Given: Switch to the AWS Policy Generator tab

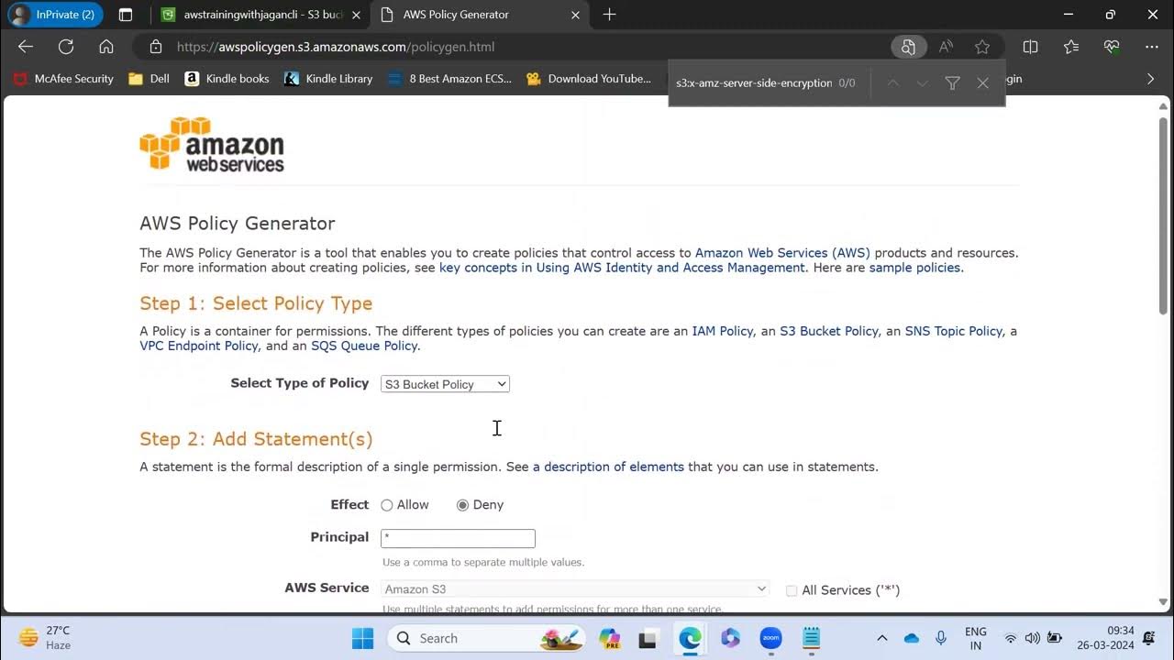Looking at the screenshot, I should pyautogui.click(x=481, y=15).
